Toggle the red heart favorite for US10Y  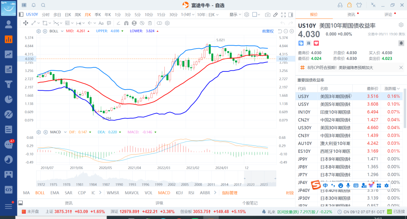(316, 43)
